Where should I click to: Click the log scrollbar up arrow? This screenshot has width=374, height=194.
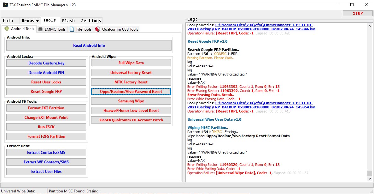(370, 26)
